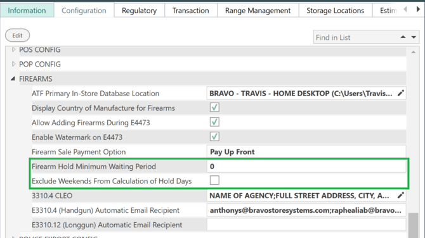
Task: Click the Firearm Sale Payment Option label
Action: (79, 152)
